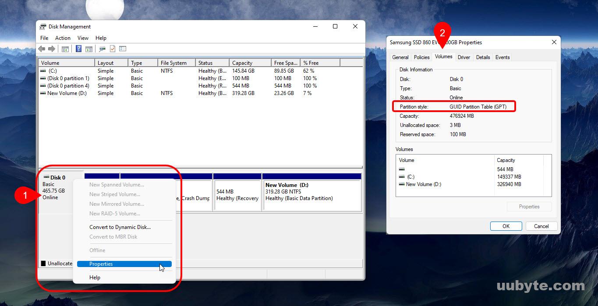Select the Healthy (Recovery) 544 MB partition
Viewport: 598px width, 306px height.
(x=237, y=195)
